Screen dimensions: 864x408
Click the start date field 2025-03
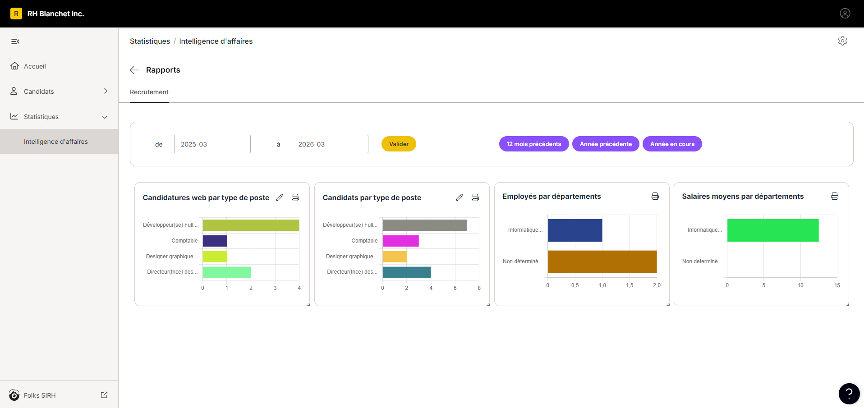(212, 144)
